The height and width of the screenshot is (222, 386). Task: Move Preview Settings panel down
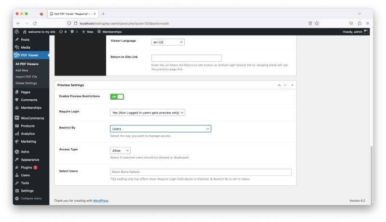pos(285,85)
